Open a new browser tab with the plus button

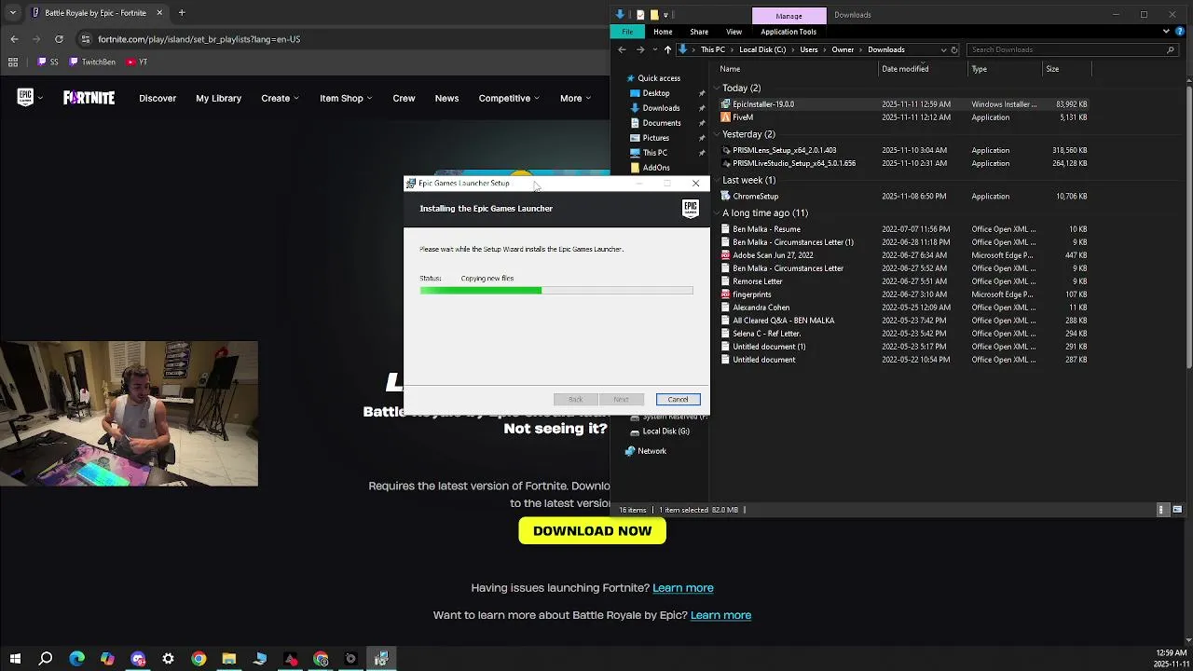(182, 13)
